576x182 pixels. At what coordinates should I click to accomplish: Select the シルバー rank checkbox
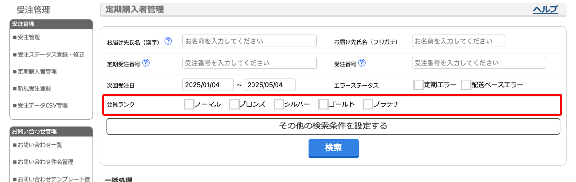pos(279,104)
